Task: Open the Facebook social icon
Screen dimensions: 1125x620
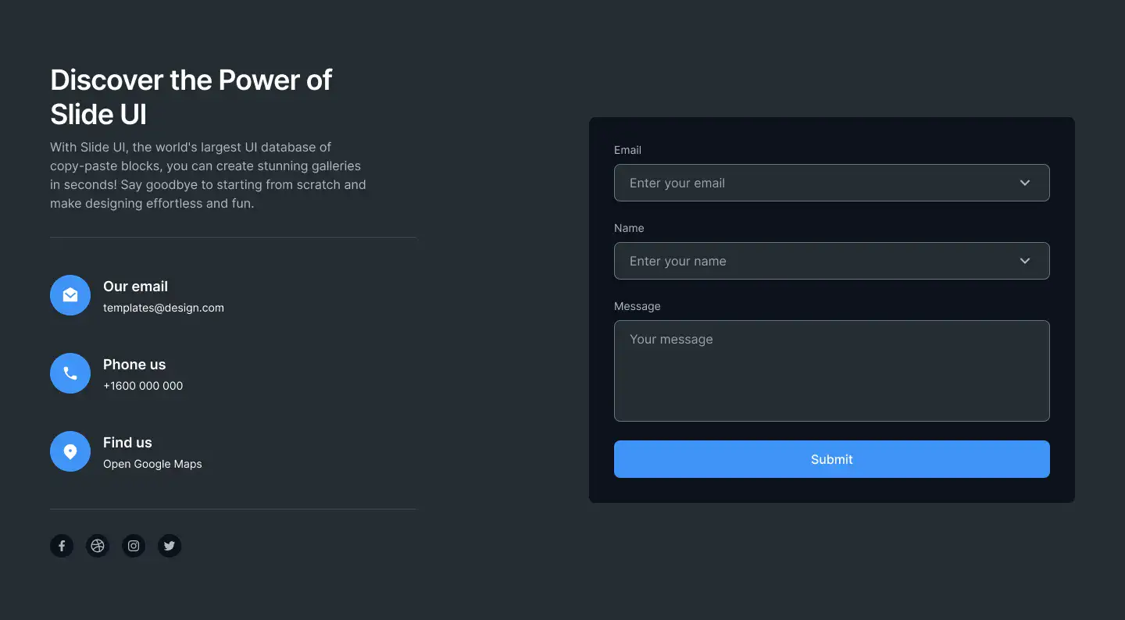Action: pyautogui.click(x=62, y=546)
